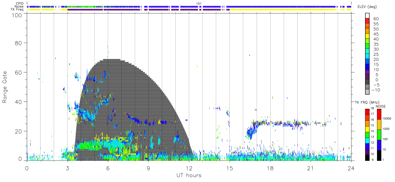395x182 pixels.
Task: Pick the black bottom segment of the NOISE color bar
Action: tap(379, 155)
